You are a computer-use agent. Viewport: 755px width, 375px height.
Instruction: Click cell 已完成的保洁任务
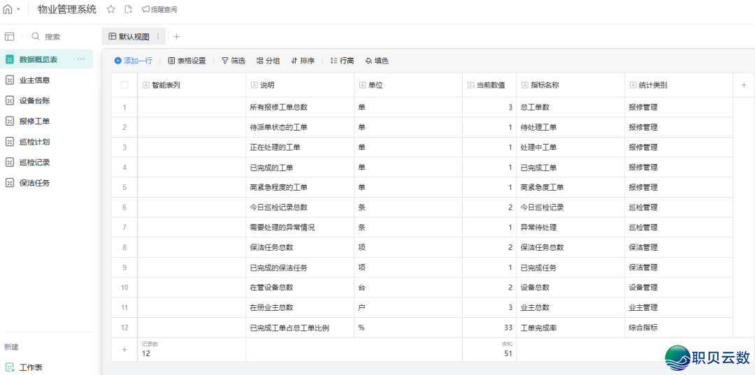300,267
